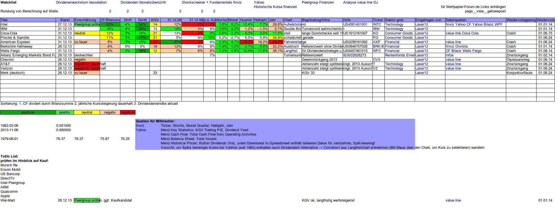Select ISIN cell US4581401001
Image resolution: width=558 pixels, height=215 pixels.
click(357, 24)
